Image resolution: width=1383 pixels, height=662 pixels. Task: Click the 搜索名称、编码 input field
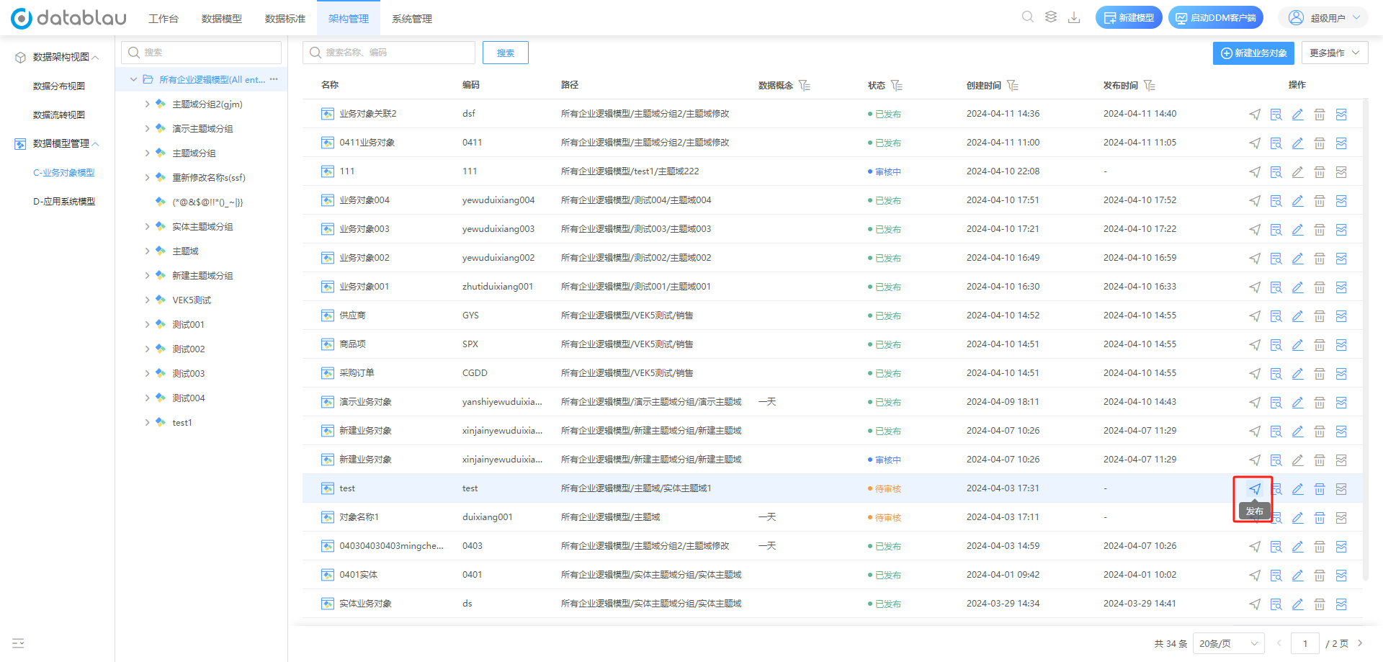(389, 53)
